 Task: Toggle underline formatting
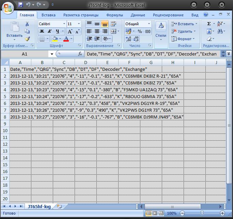click(58, 31)
